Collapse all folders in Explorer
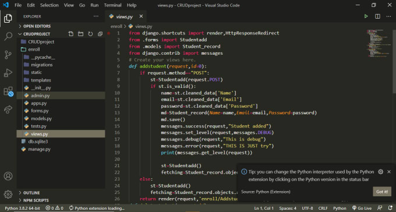The width and height of the screenshot is (396, 212). (100, 34)
